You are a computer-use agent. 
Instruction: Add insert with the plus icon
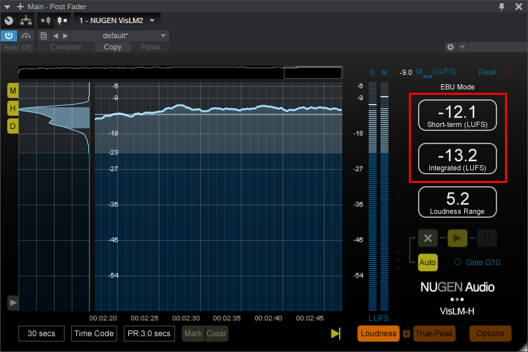[20, 7]
